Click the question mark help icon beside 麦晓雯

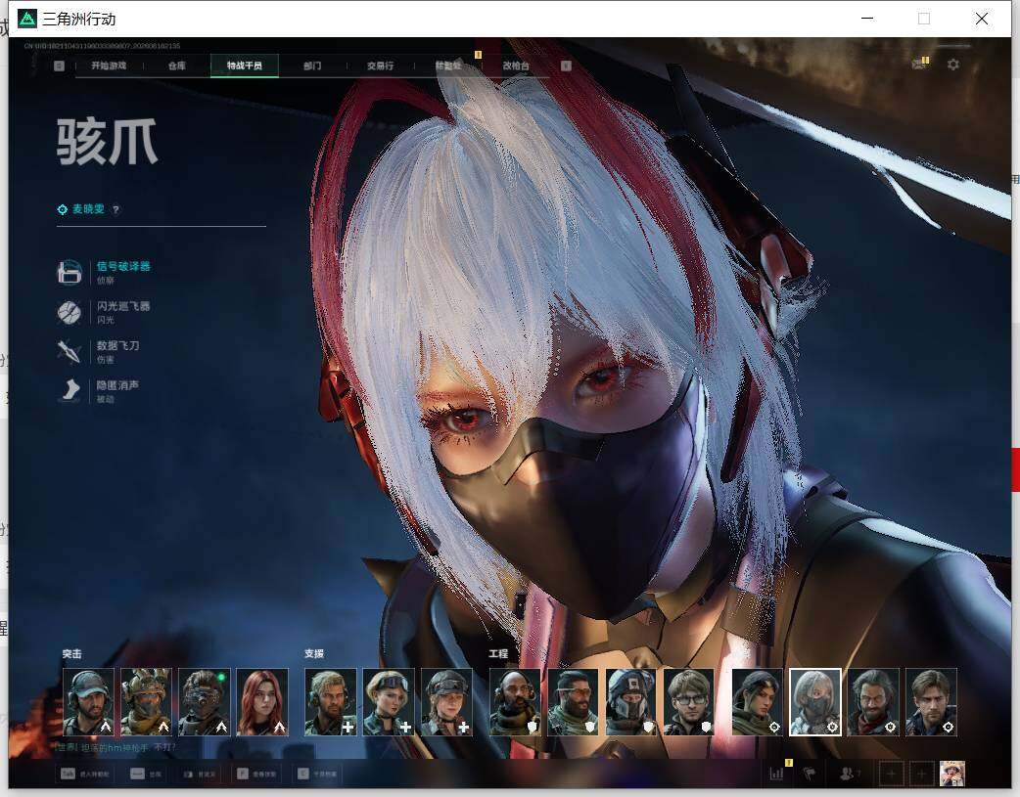(x=116, y=209)
